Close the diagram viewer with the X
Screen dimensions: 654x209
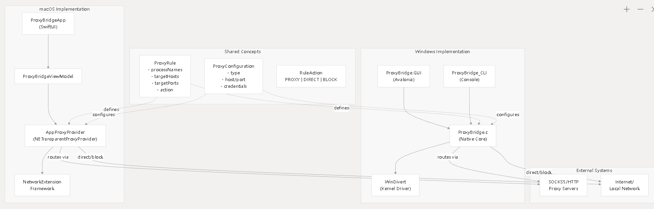pos(652,9)
